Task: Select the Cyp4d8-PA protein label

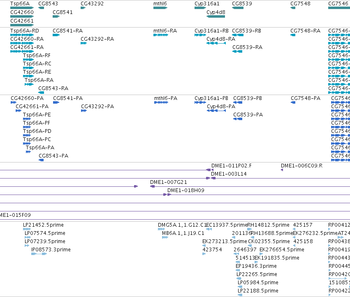Action: point(221,107)
